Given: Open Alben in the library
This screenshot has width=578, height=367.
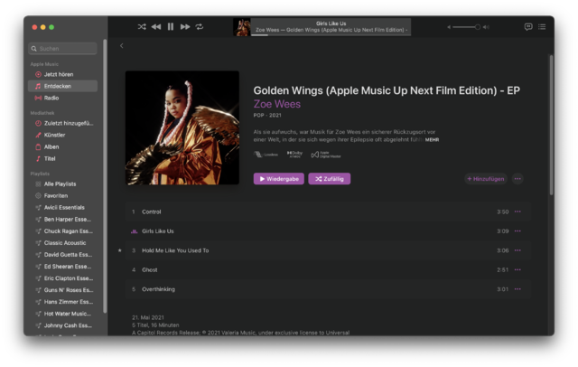Looking at the screenshot, I should 62,146.
